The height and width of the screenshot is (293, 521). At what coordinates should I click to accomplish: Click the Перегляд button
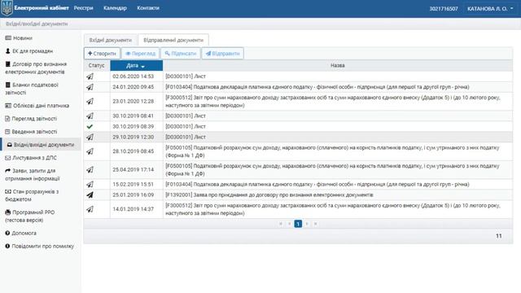(x=140, y=53)
